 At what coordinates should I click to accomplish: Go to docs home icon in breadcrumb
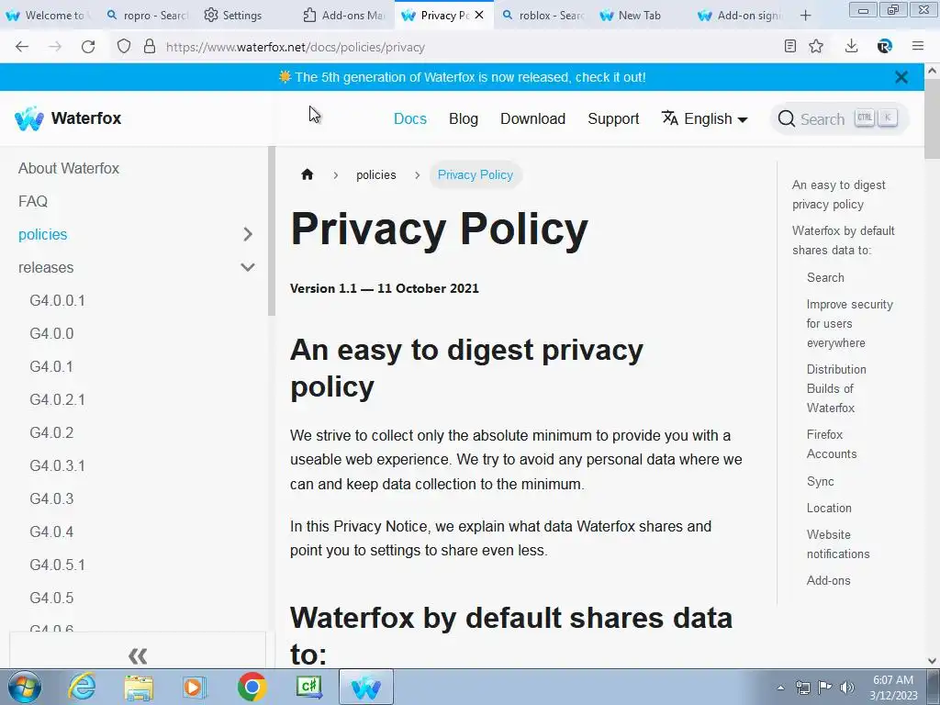pyautogui.click(x=308, y=174)
